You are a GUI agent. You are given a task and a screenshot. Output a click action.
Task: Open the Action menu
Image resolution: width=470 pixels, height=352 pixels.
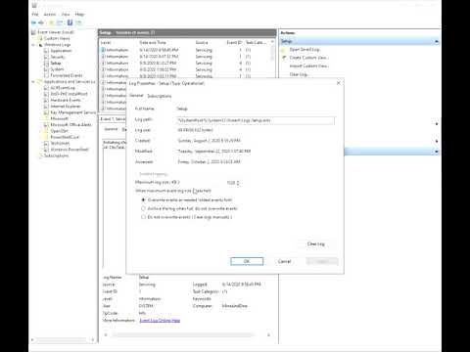point(50,15)
